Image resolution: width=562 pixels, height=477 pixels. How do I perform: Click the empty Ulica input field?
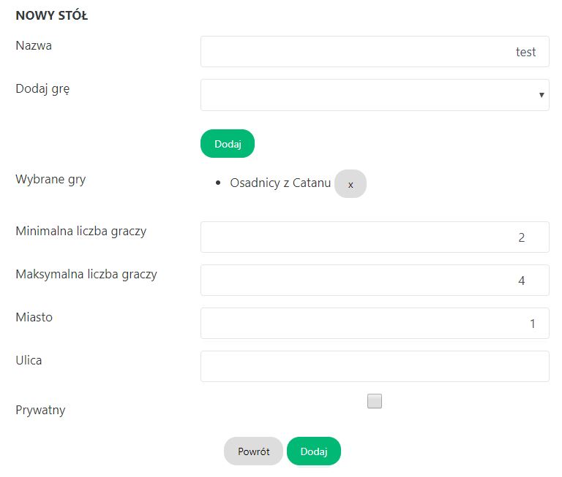tap(375, 366)
